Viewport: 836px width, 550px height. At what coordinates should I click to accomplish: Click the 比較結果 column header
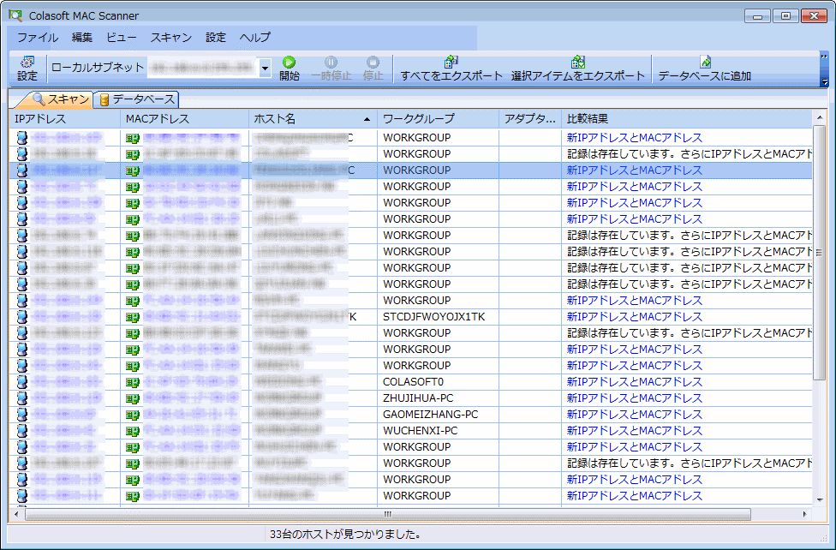click(x=588, y=119)
